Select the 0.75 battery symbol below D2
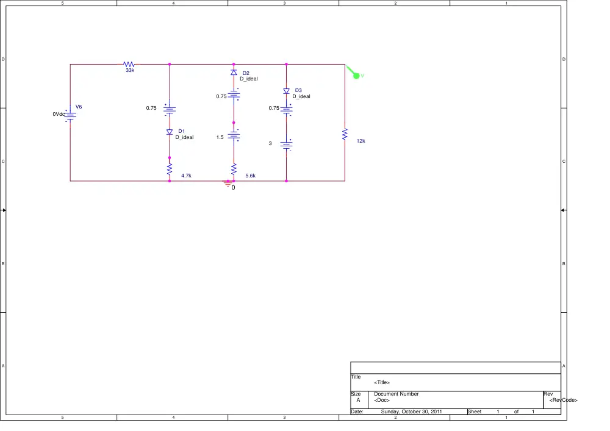610x431 pixels. [x=234, y=95]
